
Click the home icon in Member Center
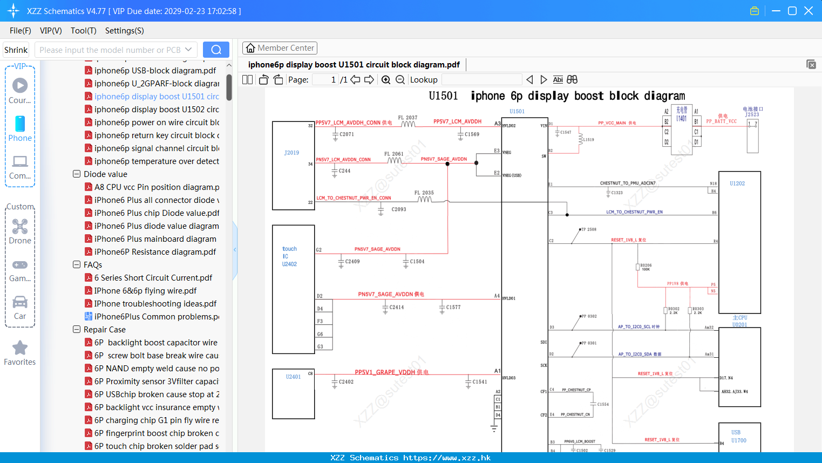pyautogui.click(x=250, y=48)
